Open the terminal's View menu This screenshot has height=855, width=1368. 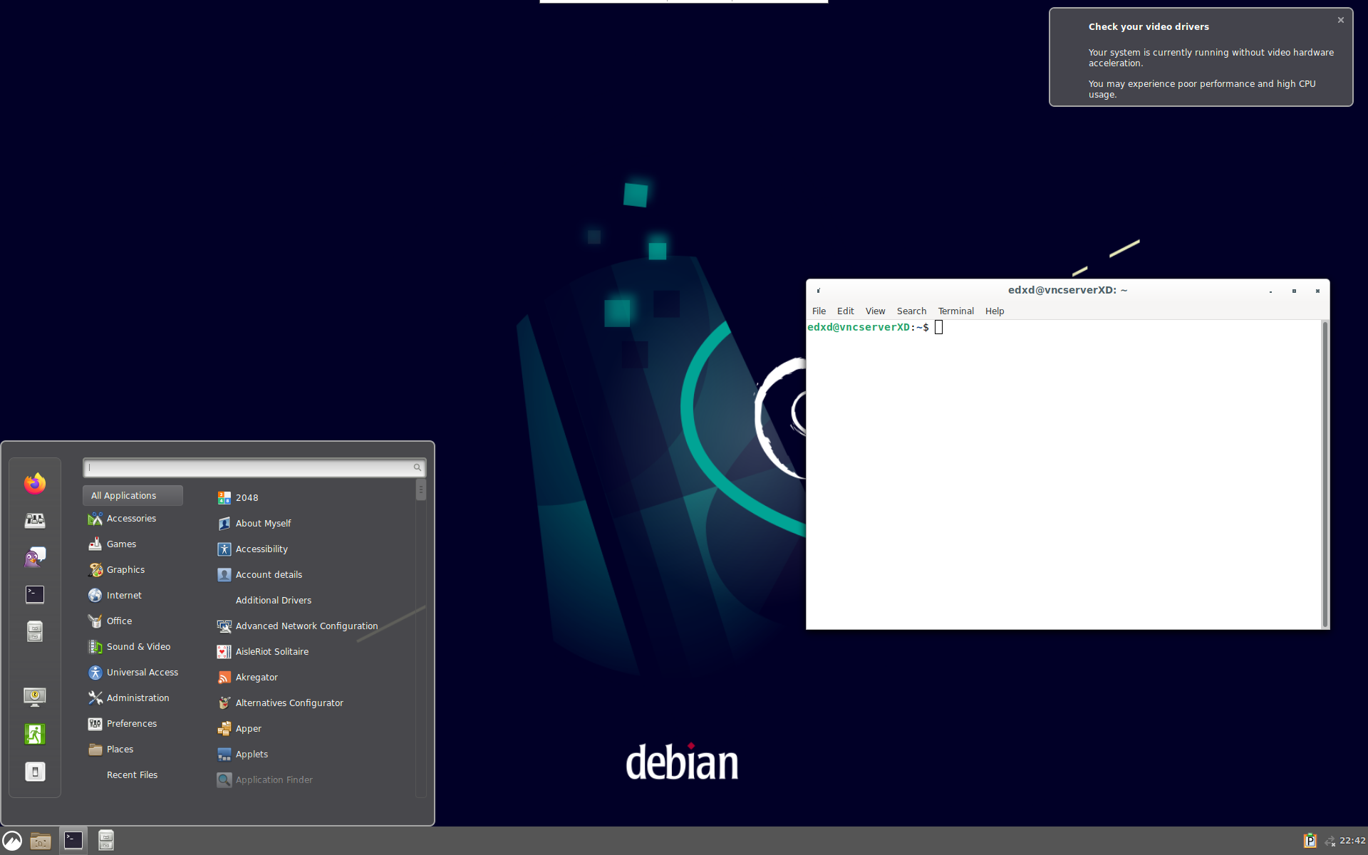coord(875,311)
